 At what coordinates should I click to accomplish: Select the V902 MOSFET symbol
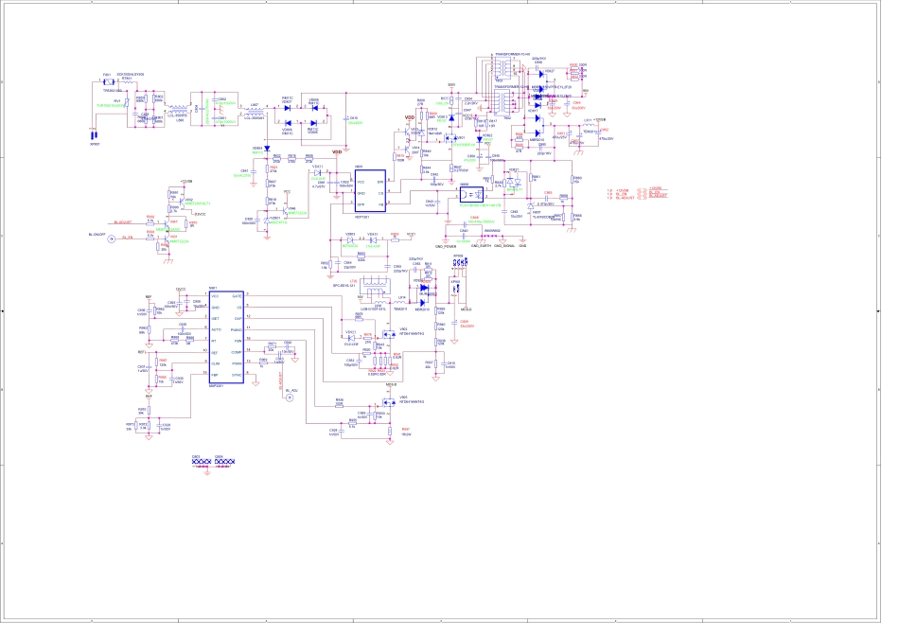[388, 334]
